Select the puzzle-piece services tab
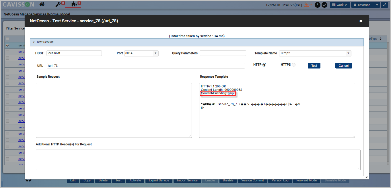 point(74,5)
